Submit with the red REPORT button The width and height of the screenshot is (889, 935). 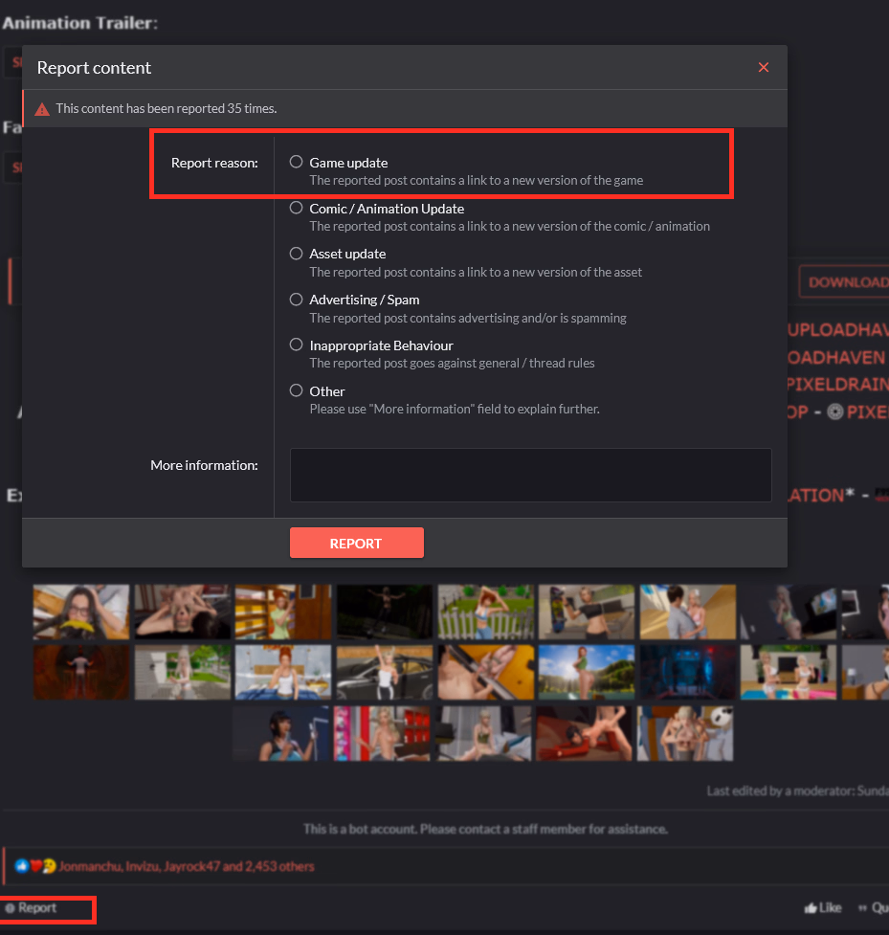pos(357,543)
